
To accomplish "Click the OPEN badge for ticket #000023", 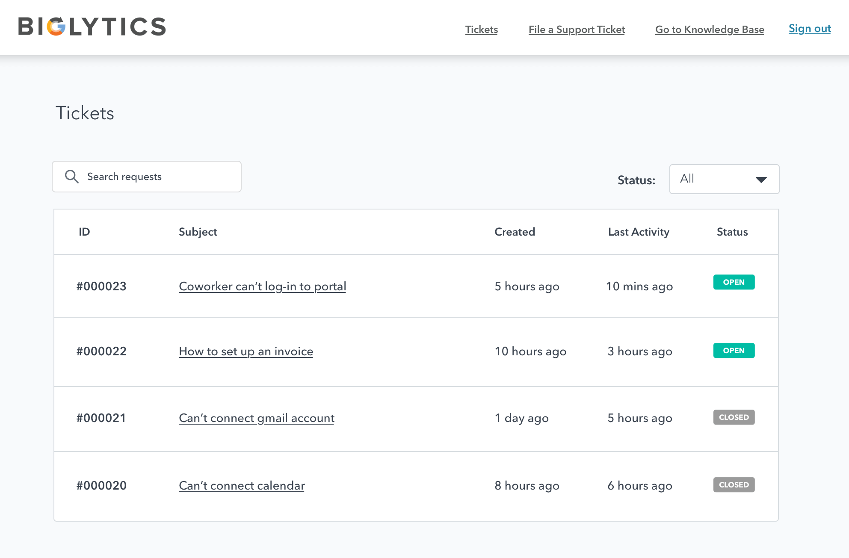I will coord(734,282).
